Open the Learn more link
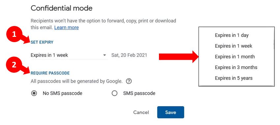 pos(66,27)
